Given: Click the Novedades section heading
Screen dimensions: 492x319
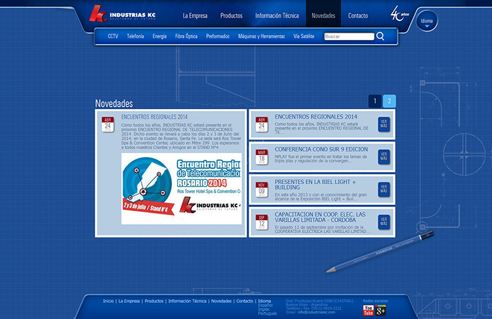Looking at the screenshot, I should point(114,103).
